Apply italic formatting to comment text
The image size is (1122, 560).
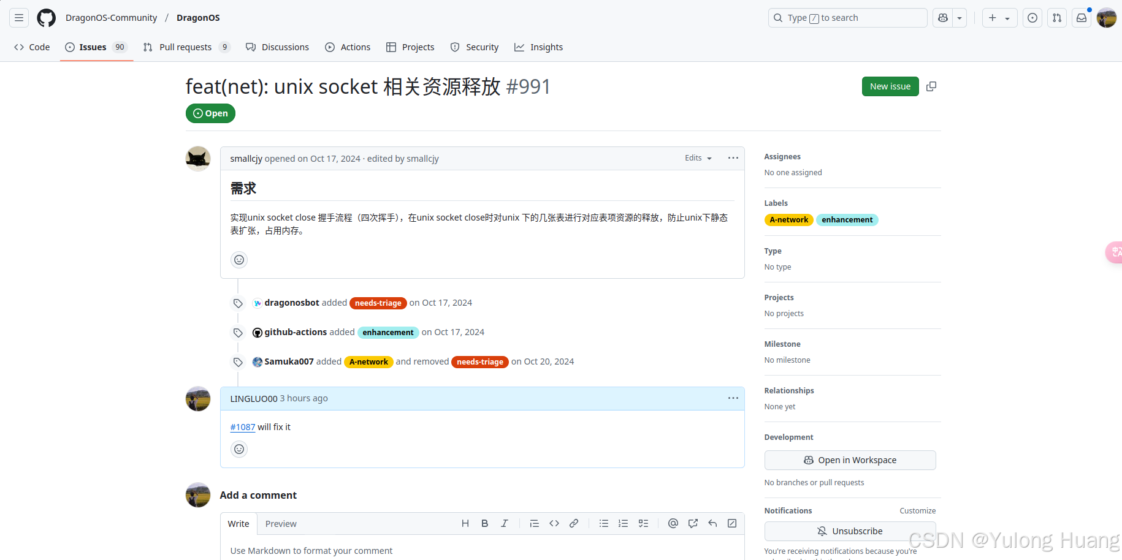(504, 523)
